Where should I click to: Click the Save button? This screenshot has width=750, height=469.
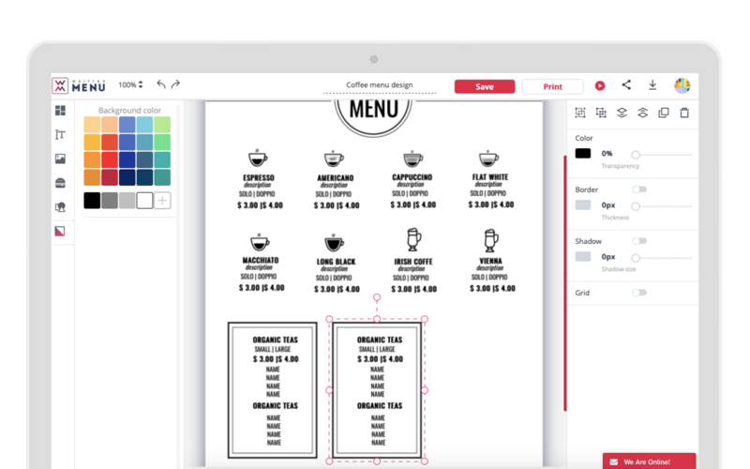[485, 86]
